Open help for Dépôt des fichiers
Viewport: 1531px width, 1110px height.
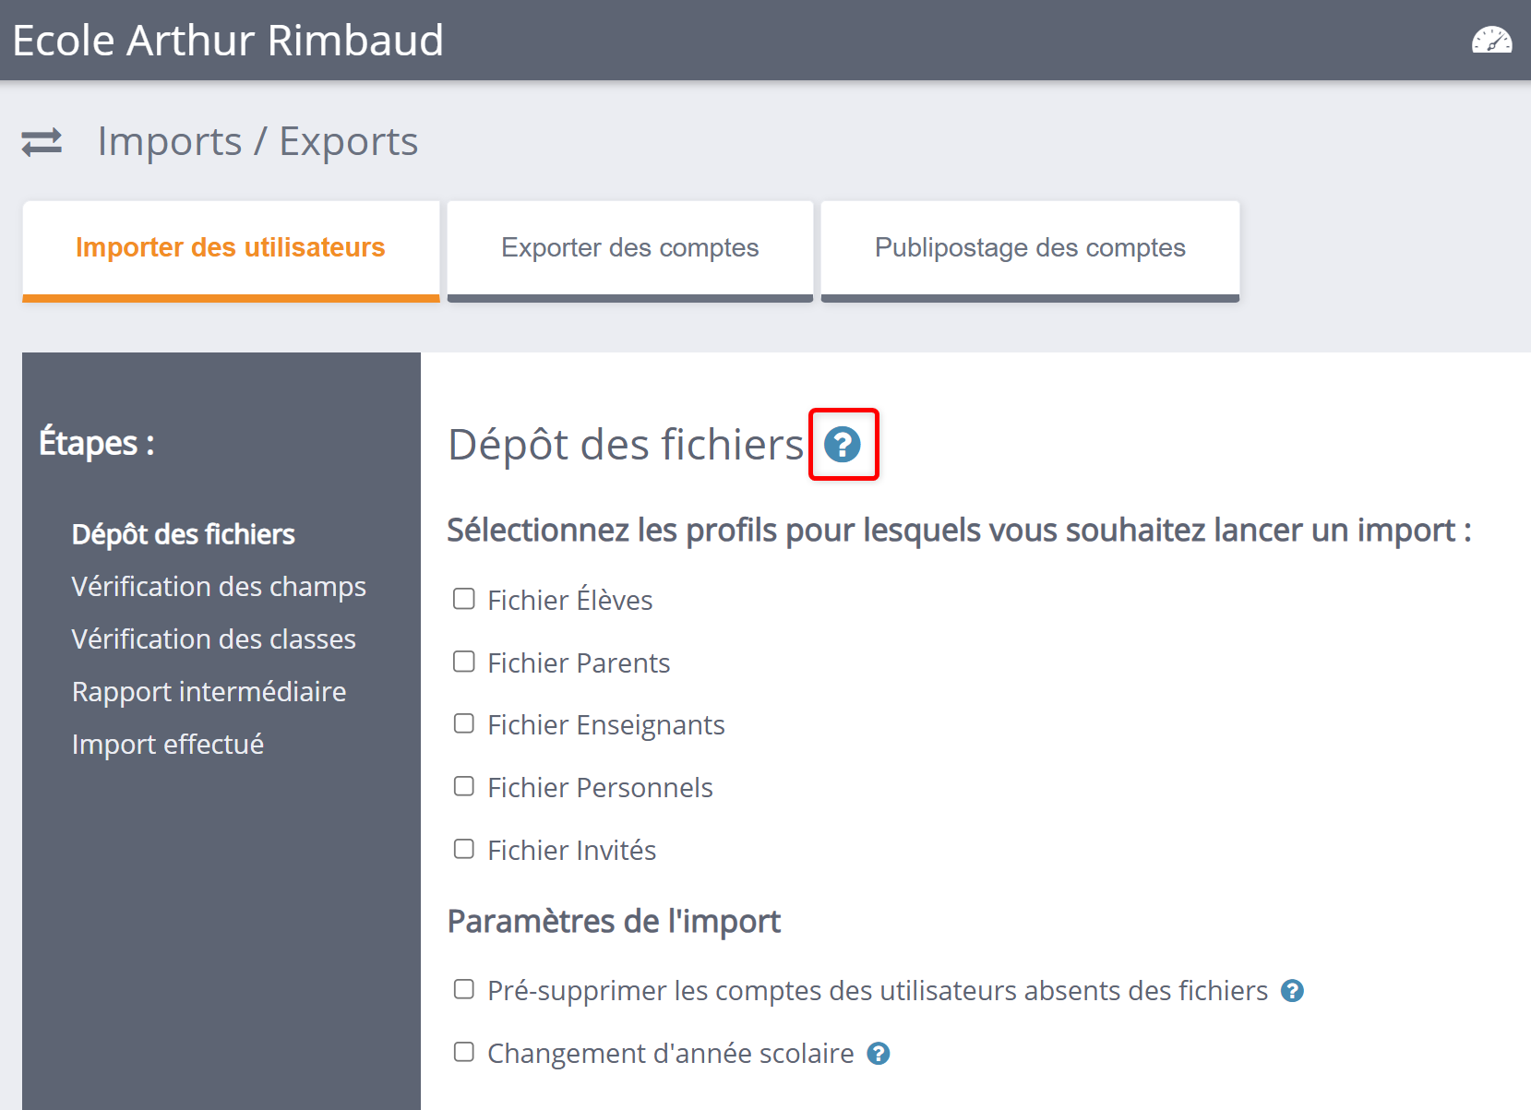pyautogui.click(x=843, y=445)
